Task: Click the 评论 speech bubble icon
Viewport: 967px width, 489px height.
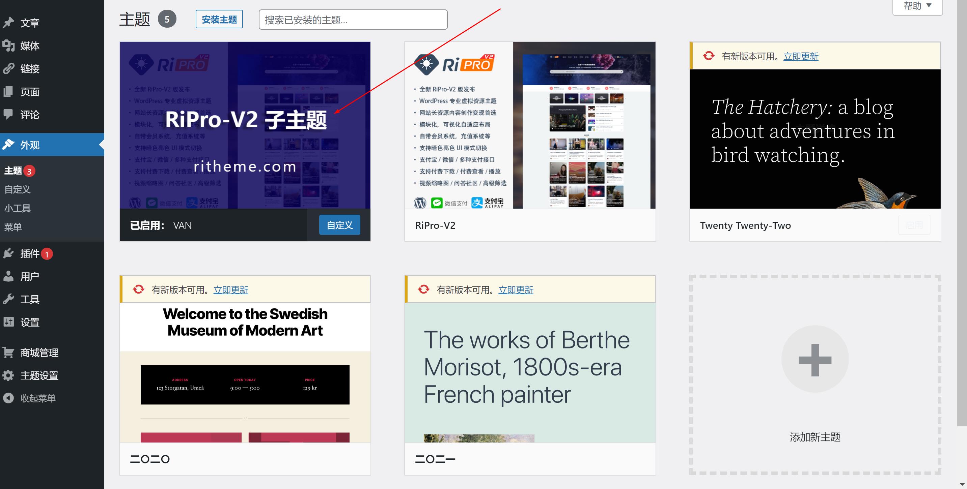Action: tap(8, 114)
